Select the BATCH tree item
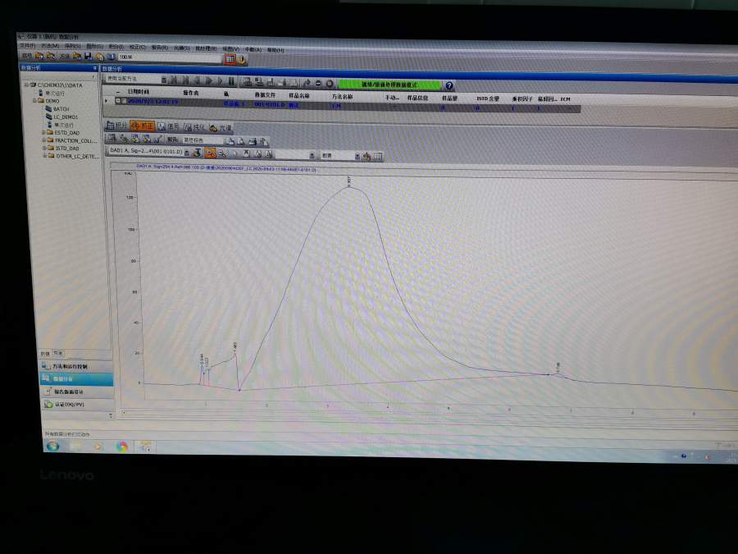Viewport: 738px width, 554px height. 57,109
